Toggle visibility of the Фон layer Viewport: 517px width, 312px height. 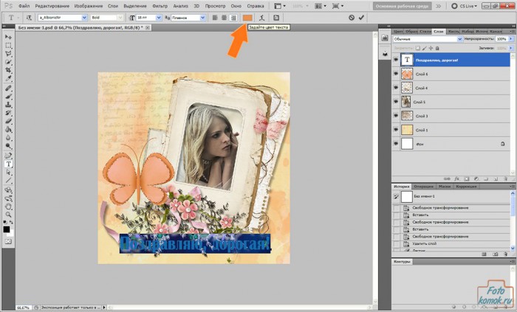click(x=396, y=144)
